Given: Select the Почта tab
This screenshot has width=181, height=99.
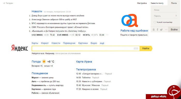Looking at the screenshot, I should tap(174, 3).
